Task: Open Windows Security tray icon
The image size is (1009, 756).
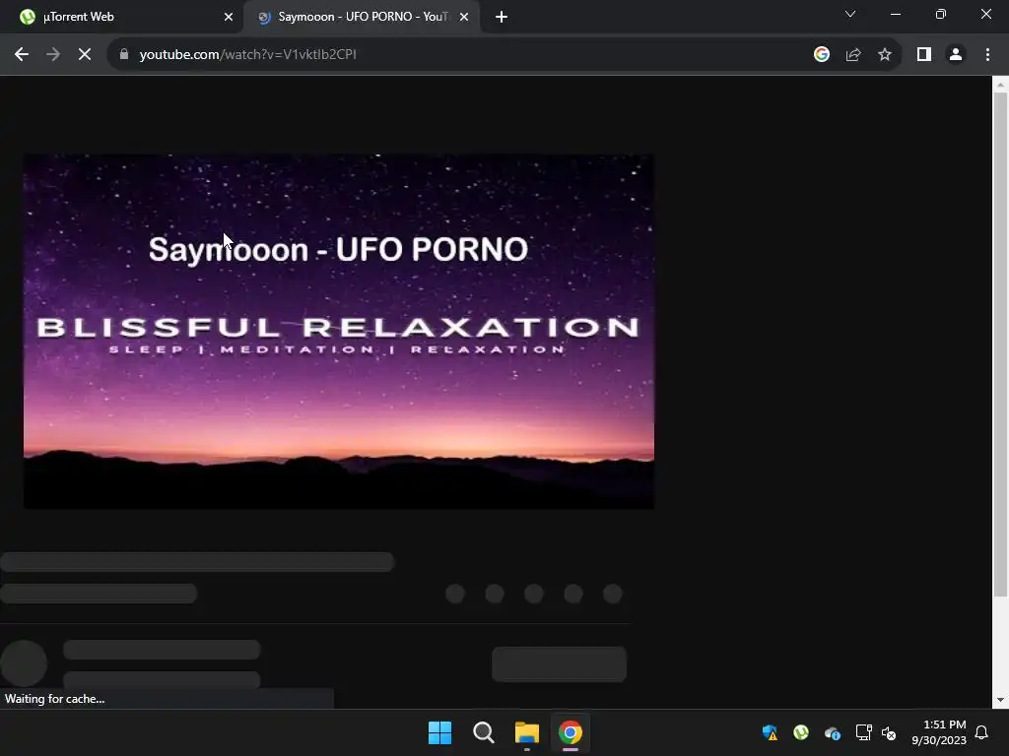Action: click(770, 732)
